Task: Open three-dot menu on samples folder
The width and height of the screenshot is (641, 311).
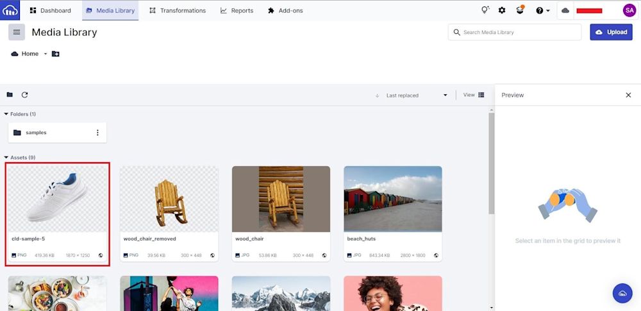Action: (97, 133)
